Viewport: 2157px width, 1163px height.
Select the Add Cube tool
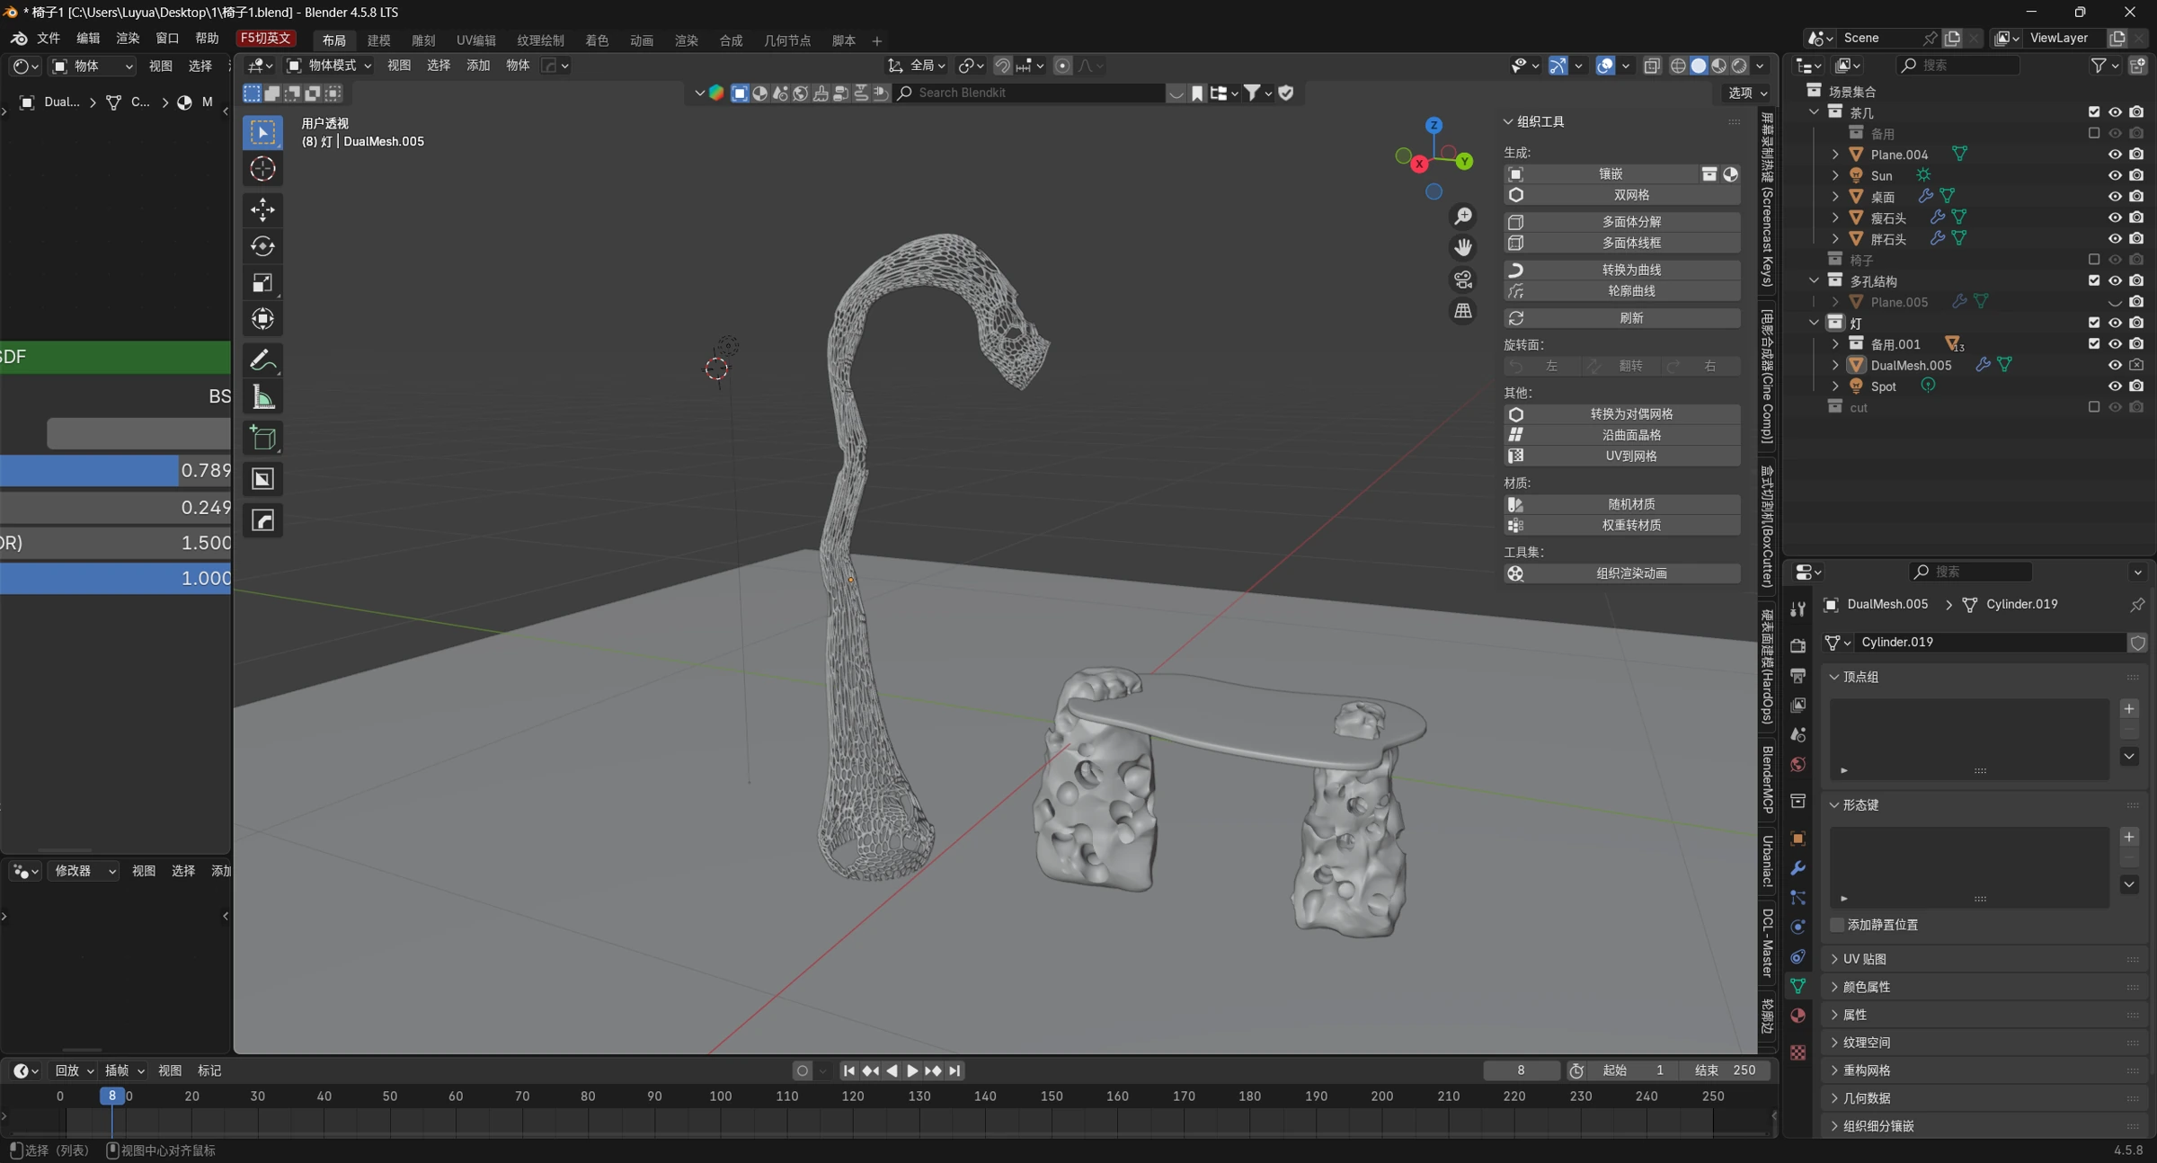coord(262,438)
